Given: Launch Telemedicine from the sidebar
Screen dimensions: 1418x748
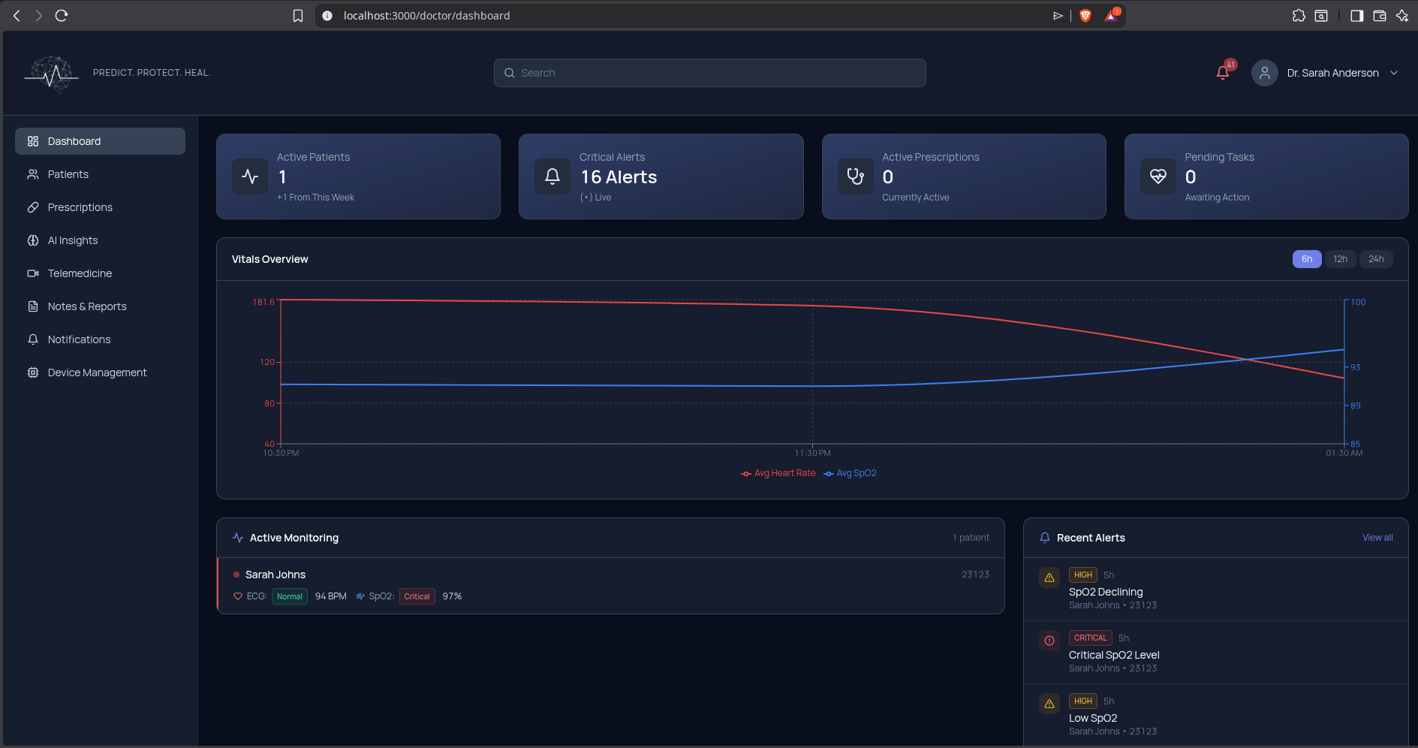Looking at the screenshot, I should 79,273.
